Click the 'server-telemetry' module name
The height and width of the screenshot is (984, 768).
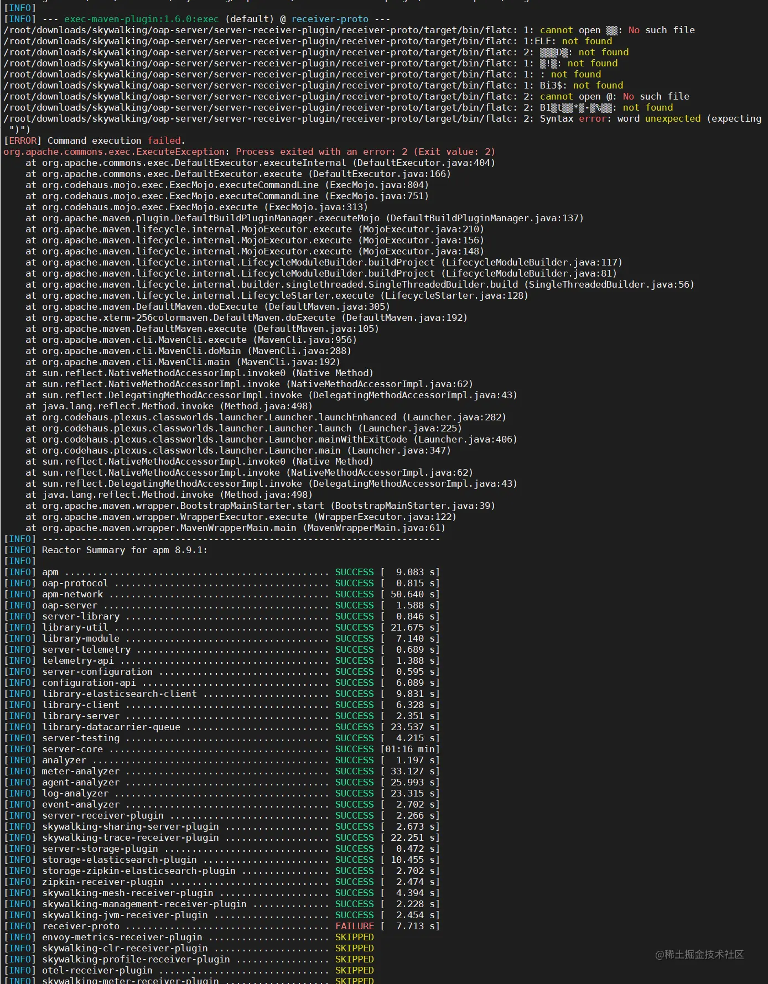point(86,649)
